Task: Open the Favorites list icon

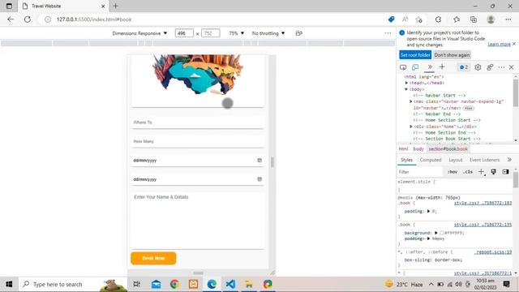Action: point(457,19)
